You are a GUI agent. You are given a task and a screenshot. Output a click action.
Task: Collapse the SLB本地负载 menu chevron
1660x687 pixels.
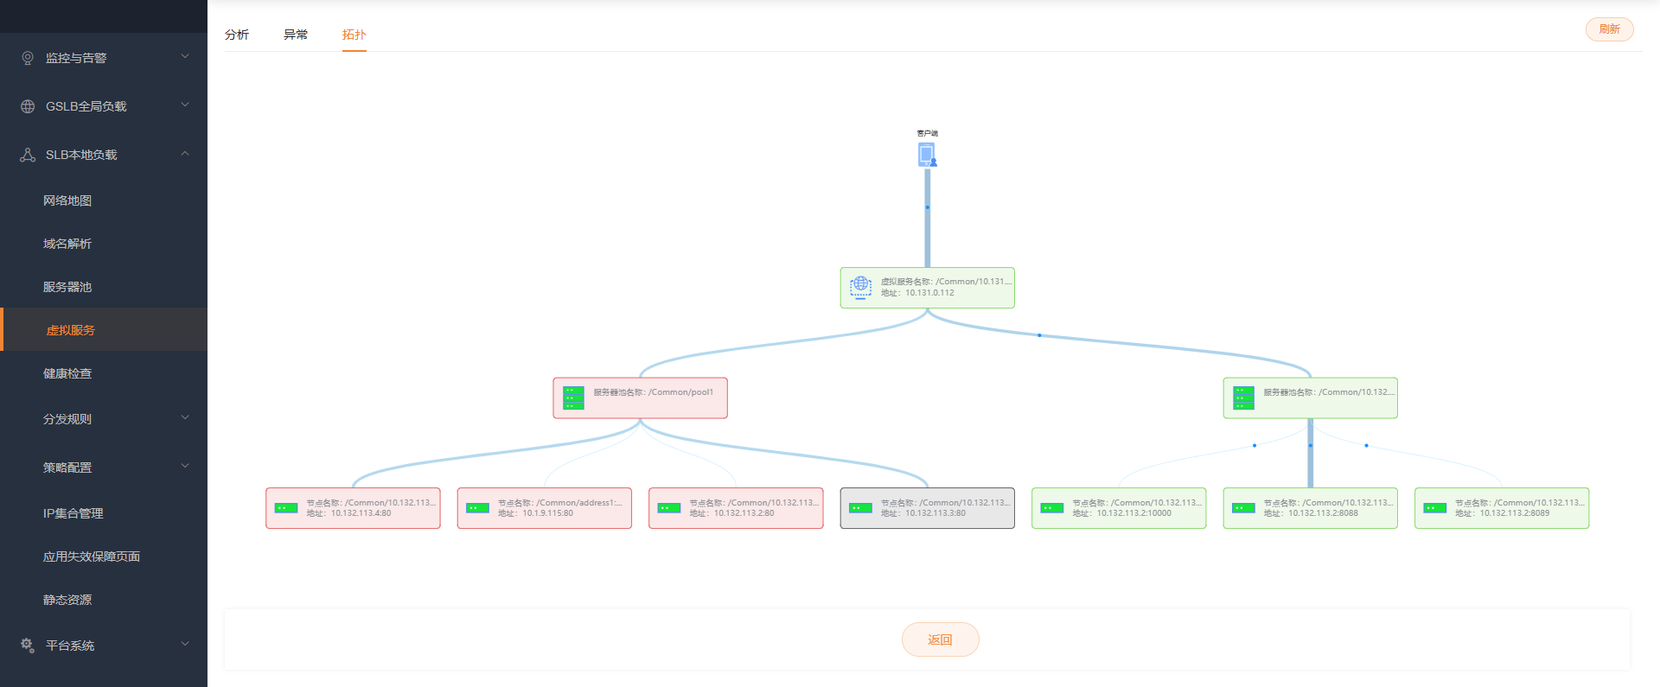click(x=185, y=154)
